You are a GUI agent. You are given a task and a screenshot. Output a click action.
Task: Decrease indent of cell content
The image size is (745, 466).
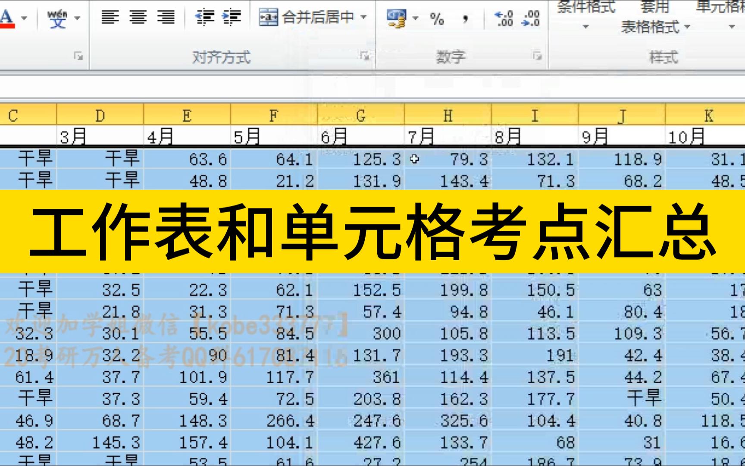[205, 17]
